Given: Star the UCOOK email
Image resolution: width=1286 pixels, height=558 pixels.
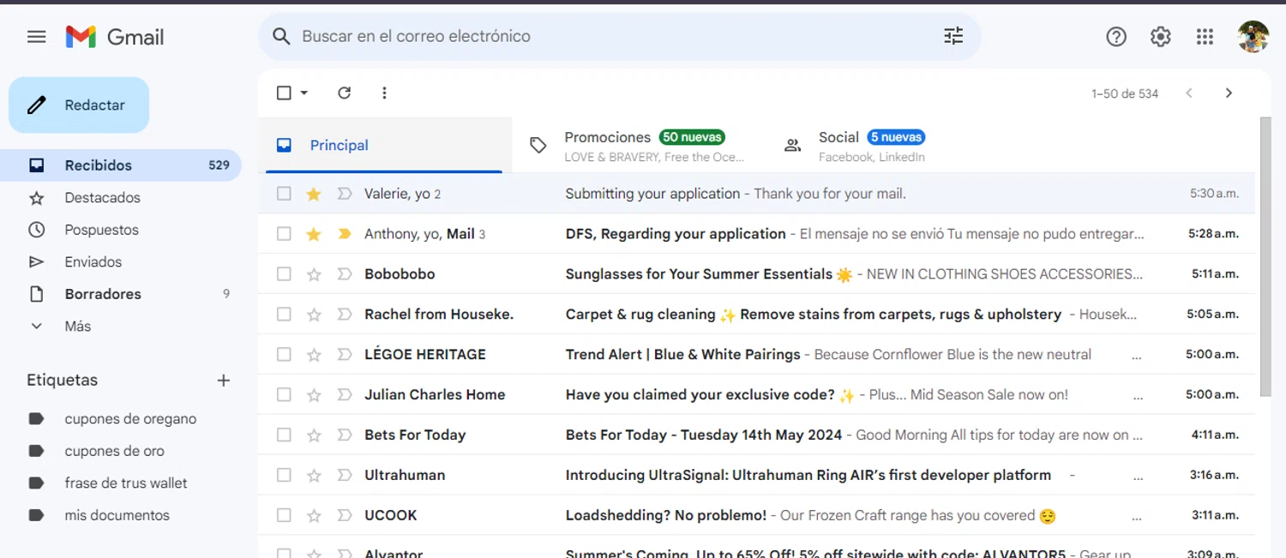Looking at the screenshot, I should 314,515.
